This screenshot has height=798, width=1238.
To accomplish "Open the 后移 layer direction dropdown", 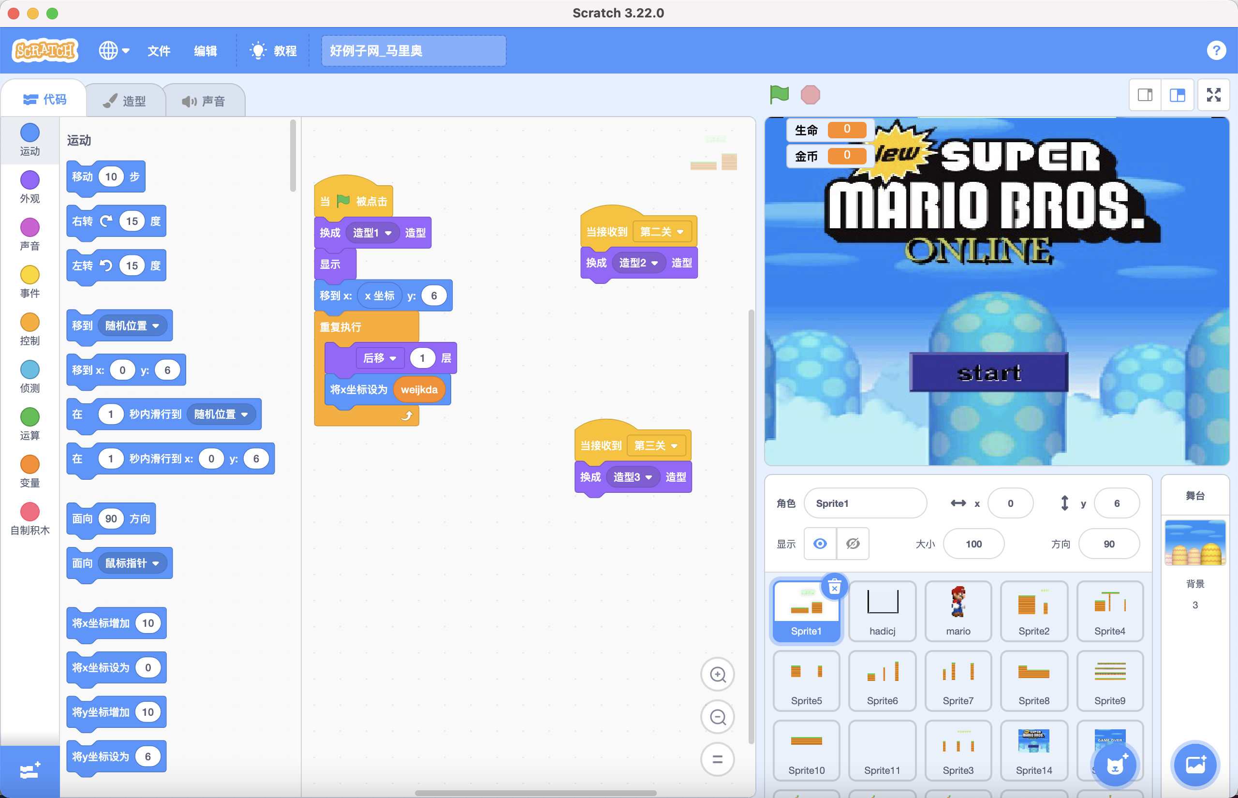I will tap(380, 358).
